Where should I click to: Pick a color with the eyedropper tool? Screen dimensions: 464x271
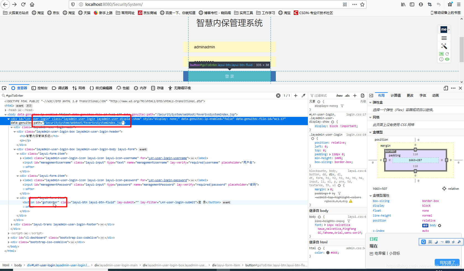click(303, 96)
